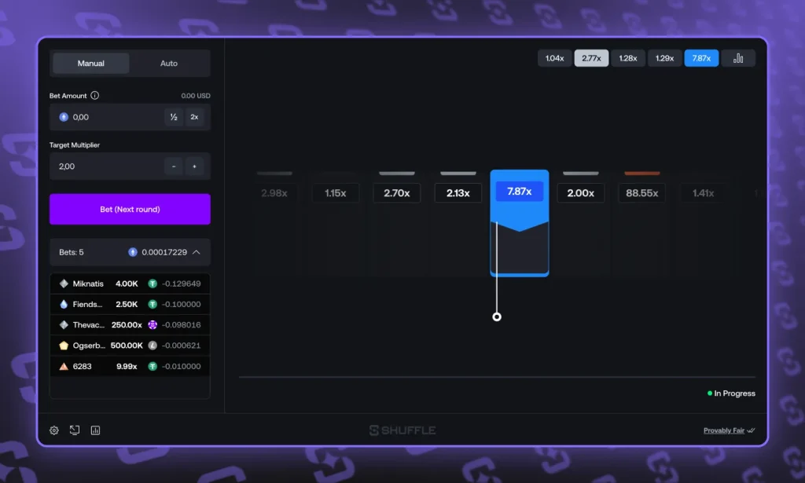Click the white marker circle on the track
The image size is (805, 483).
pyautogui.click(x=497, y=317)
